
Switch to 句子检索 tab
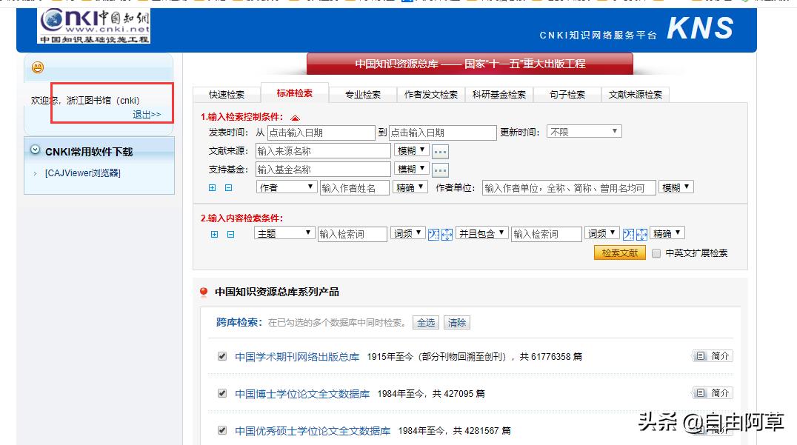tap(567, 95)
